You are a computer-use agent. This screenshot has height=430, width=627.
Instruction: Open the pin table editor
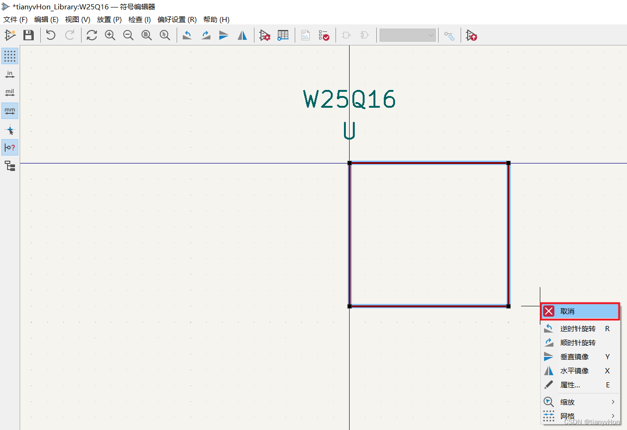(283, 35)
